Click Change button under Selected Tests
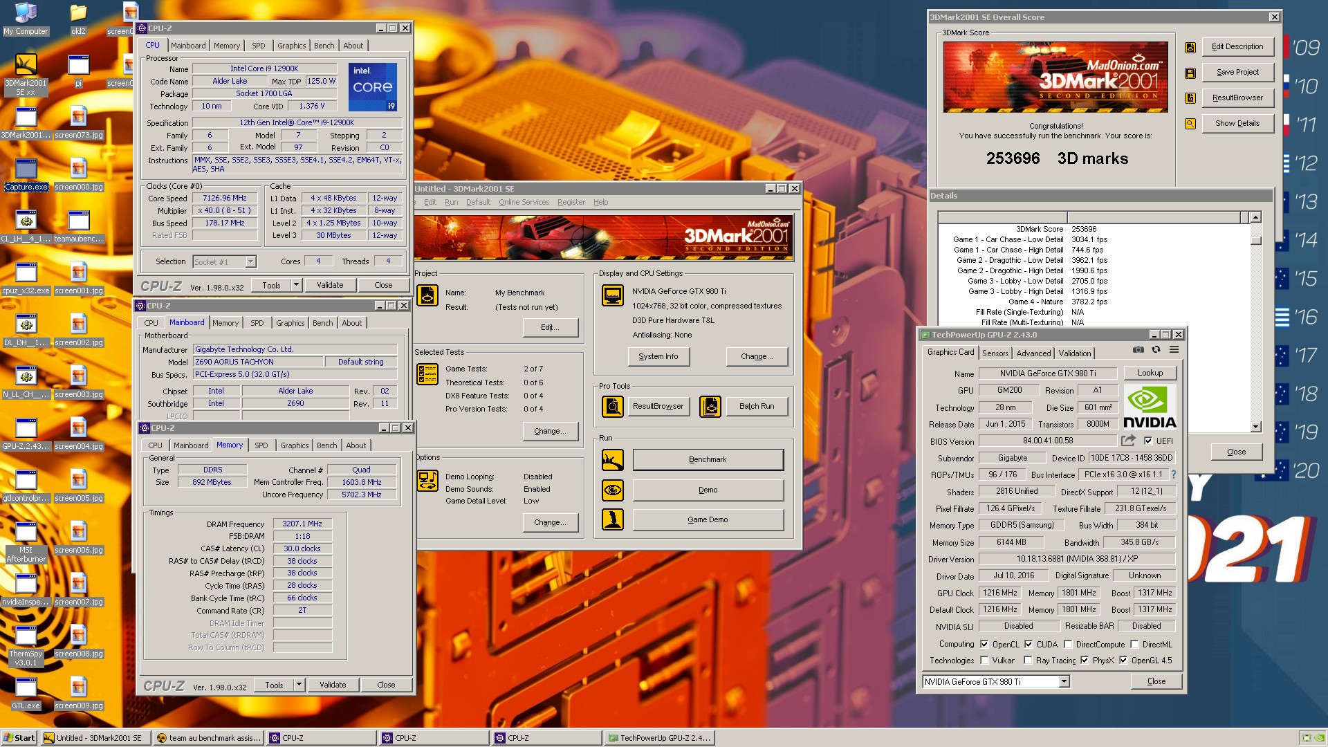The width and height of the screenshot is (1328, 747). point(550,432)
